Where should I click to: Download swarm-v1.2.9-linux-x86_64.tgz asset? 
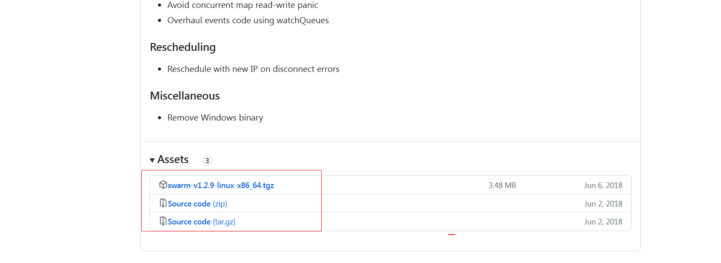pyautogui.click(x=221, y=185)
